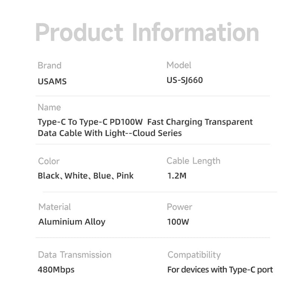The image size is (299, 299).
Task: Select the Pink color text
Action: click(x=125, y=176)
